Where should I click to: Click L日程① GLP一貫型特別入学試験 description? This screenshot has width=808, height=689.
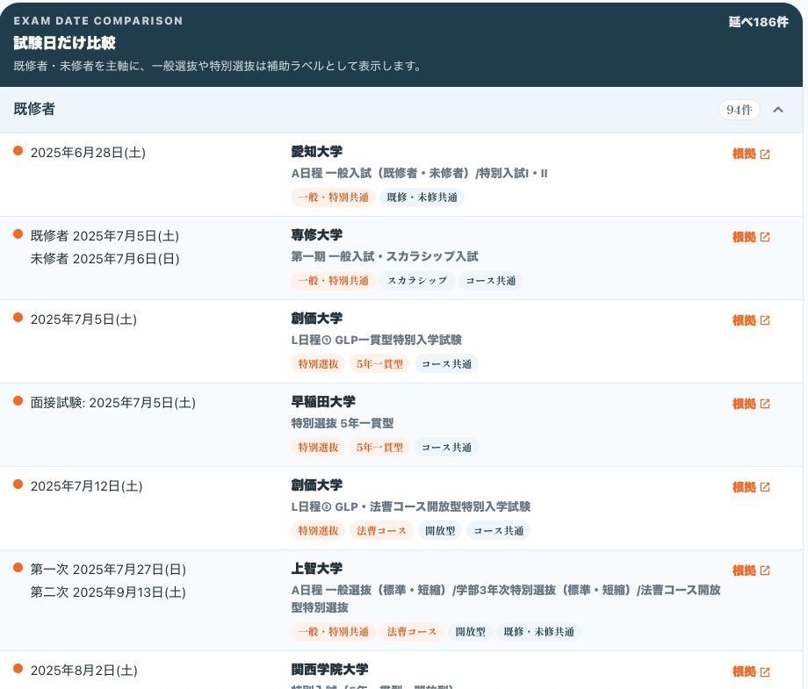376,340
